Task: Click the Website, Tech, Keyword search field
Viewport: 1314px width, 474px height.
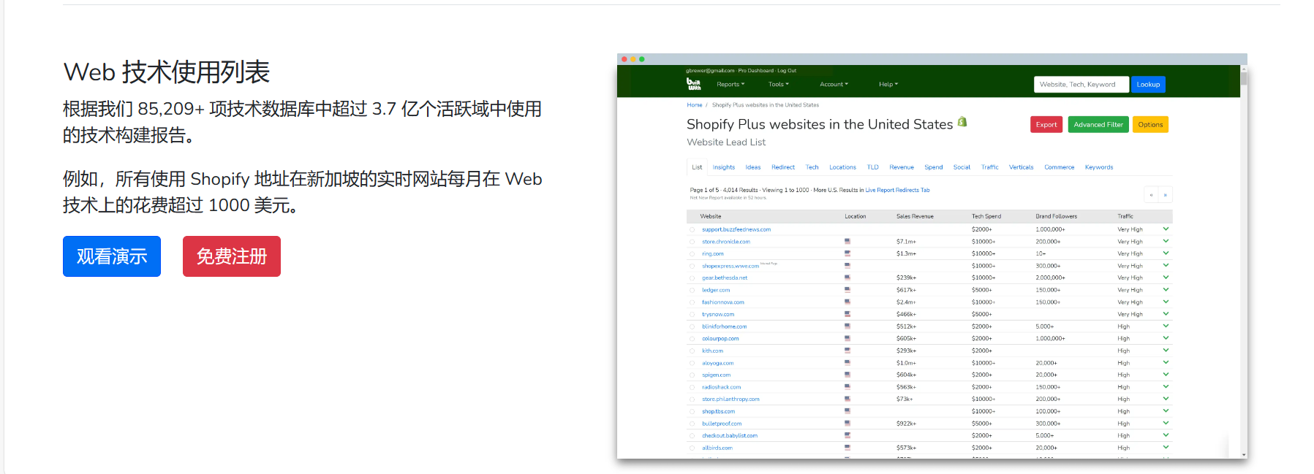Action: pos(1081,85)
